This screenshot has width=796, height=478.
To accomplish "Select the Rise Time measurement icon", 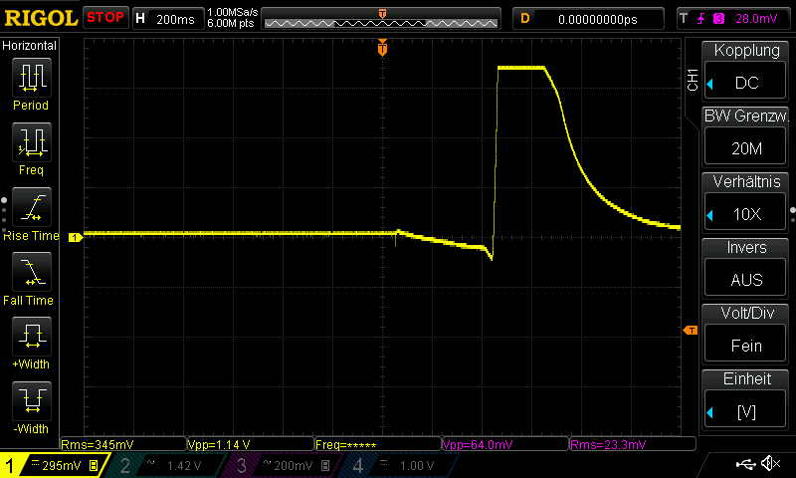I will point(32,207).
